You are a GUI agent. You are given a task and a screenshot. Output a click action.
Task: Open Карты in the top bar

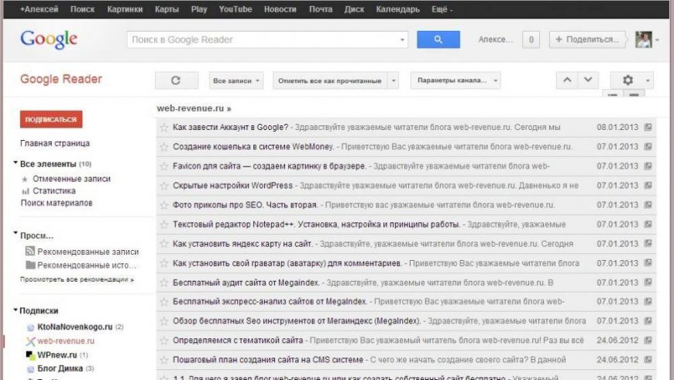click(167, 9)
